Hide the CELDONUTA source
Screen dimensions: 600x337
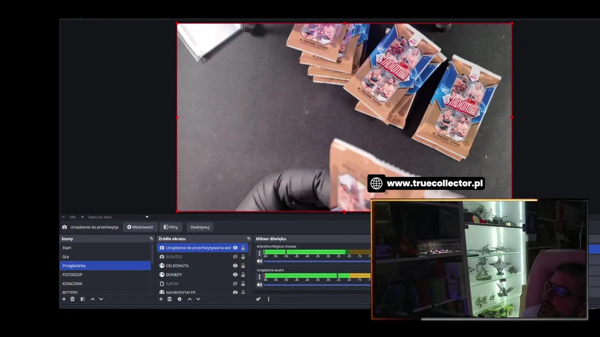(x=235, y=265)
